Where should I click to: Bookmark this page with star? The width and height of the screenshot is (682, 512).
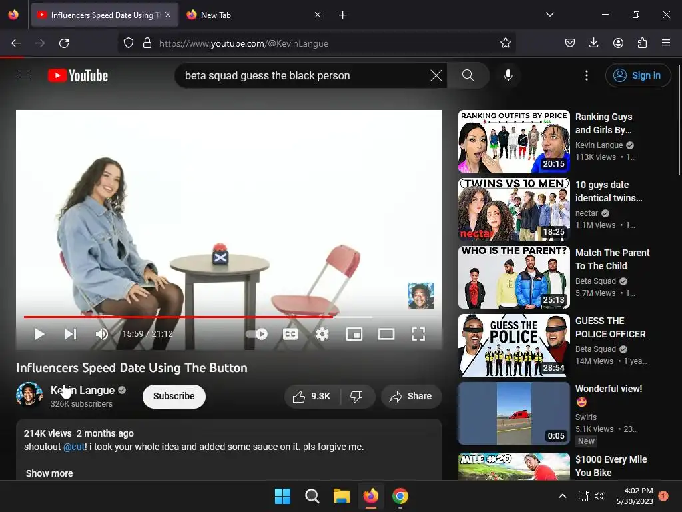coord(505,43)
